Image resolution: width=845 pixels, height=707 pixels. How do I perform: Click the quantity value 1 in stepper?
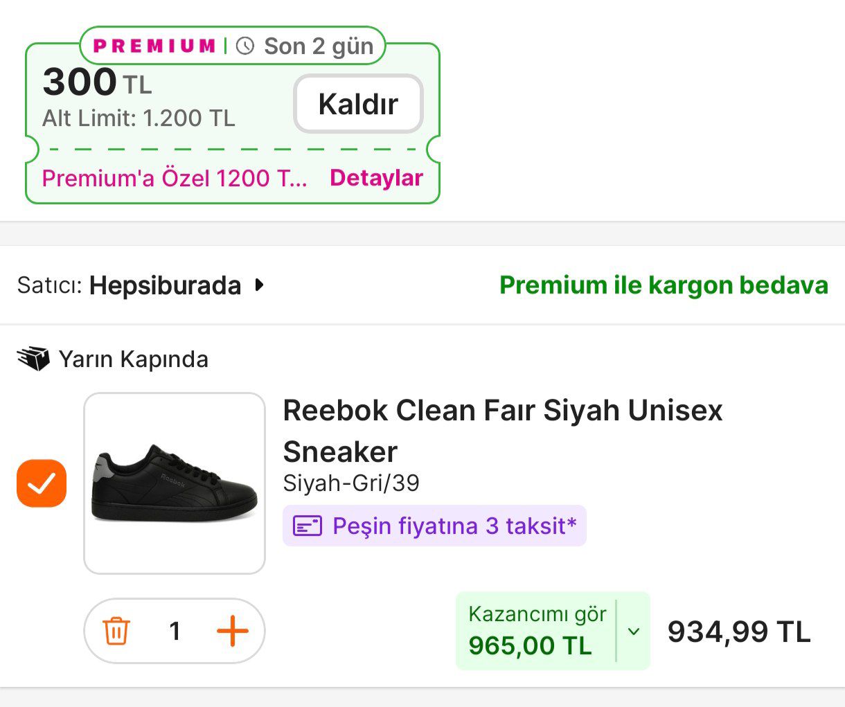coord(175,631)
